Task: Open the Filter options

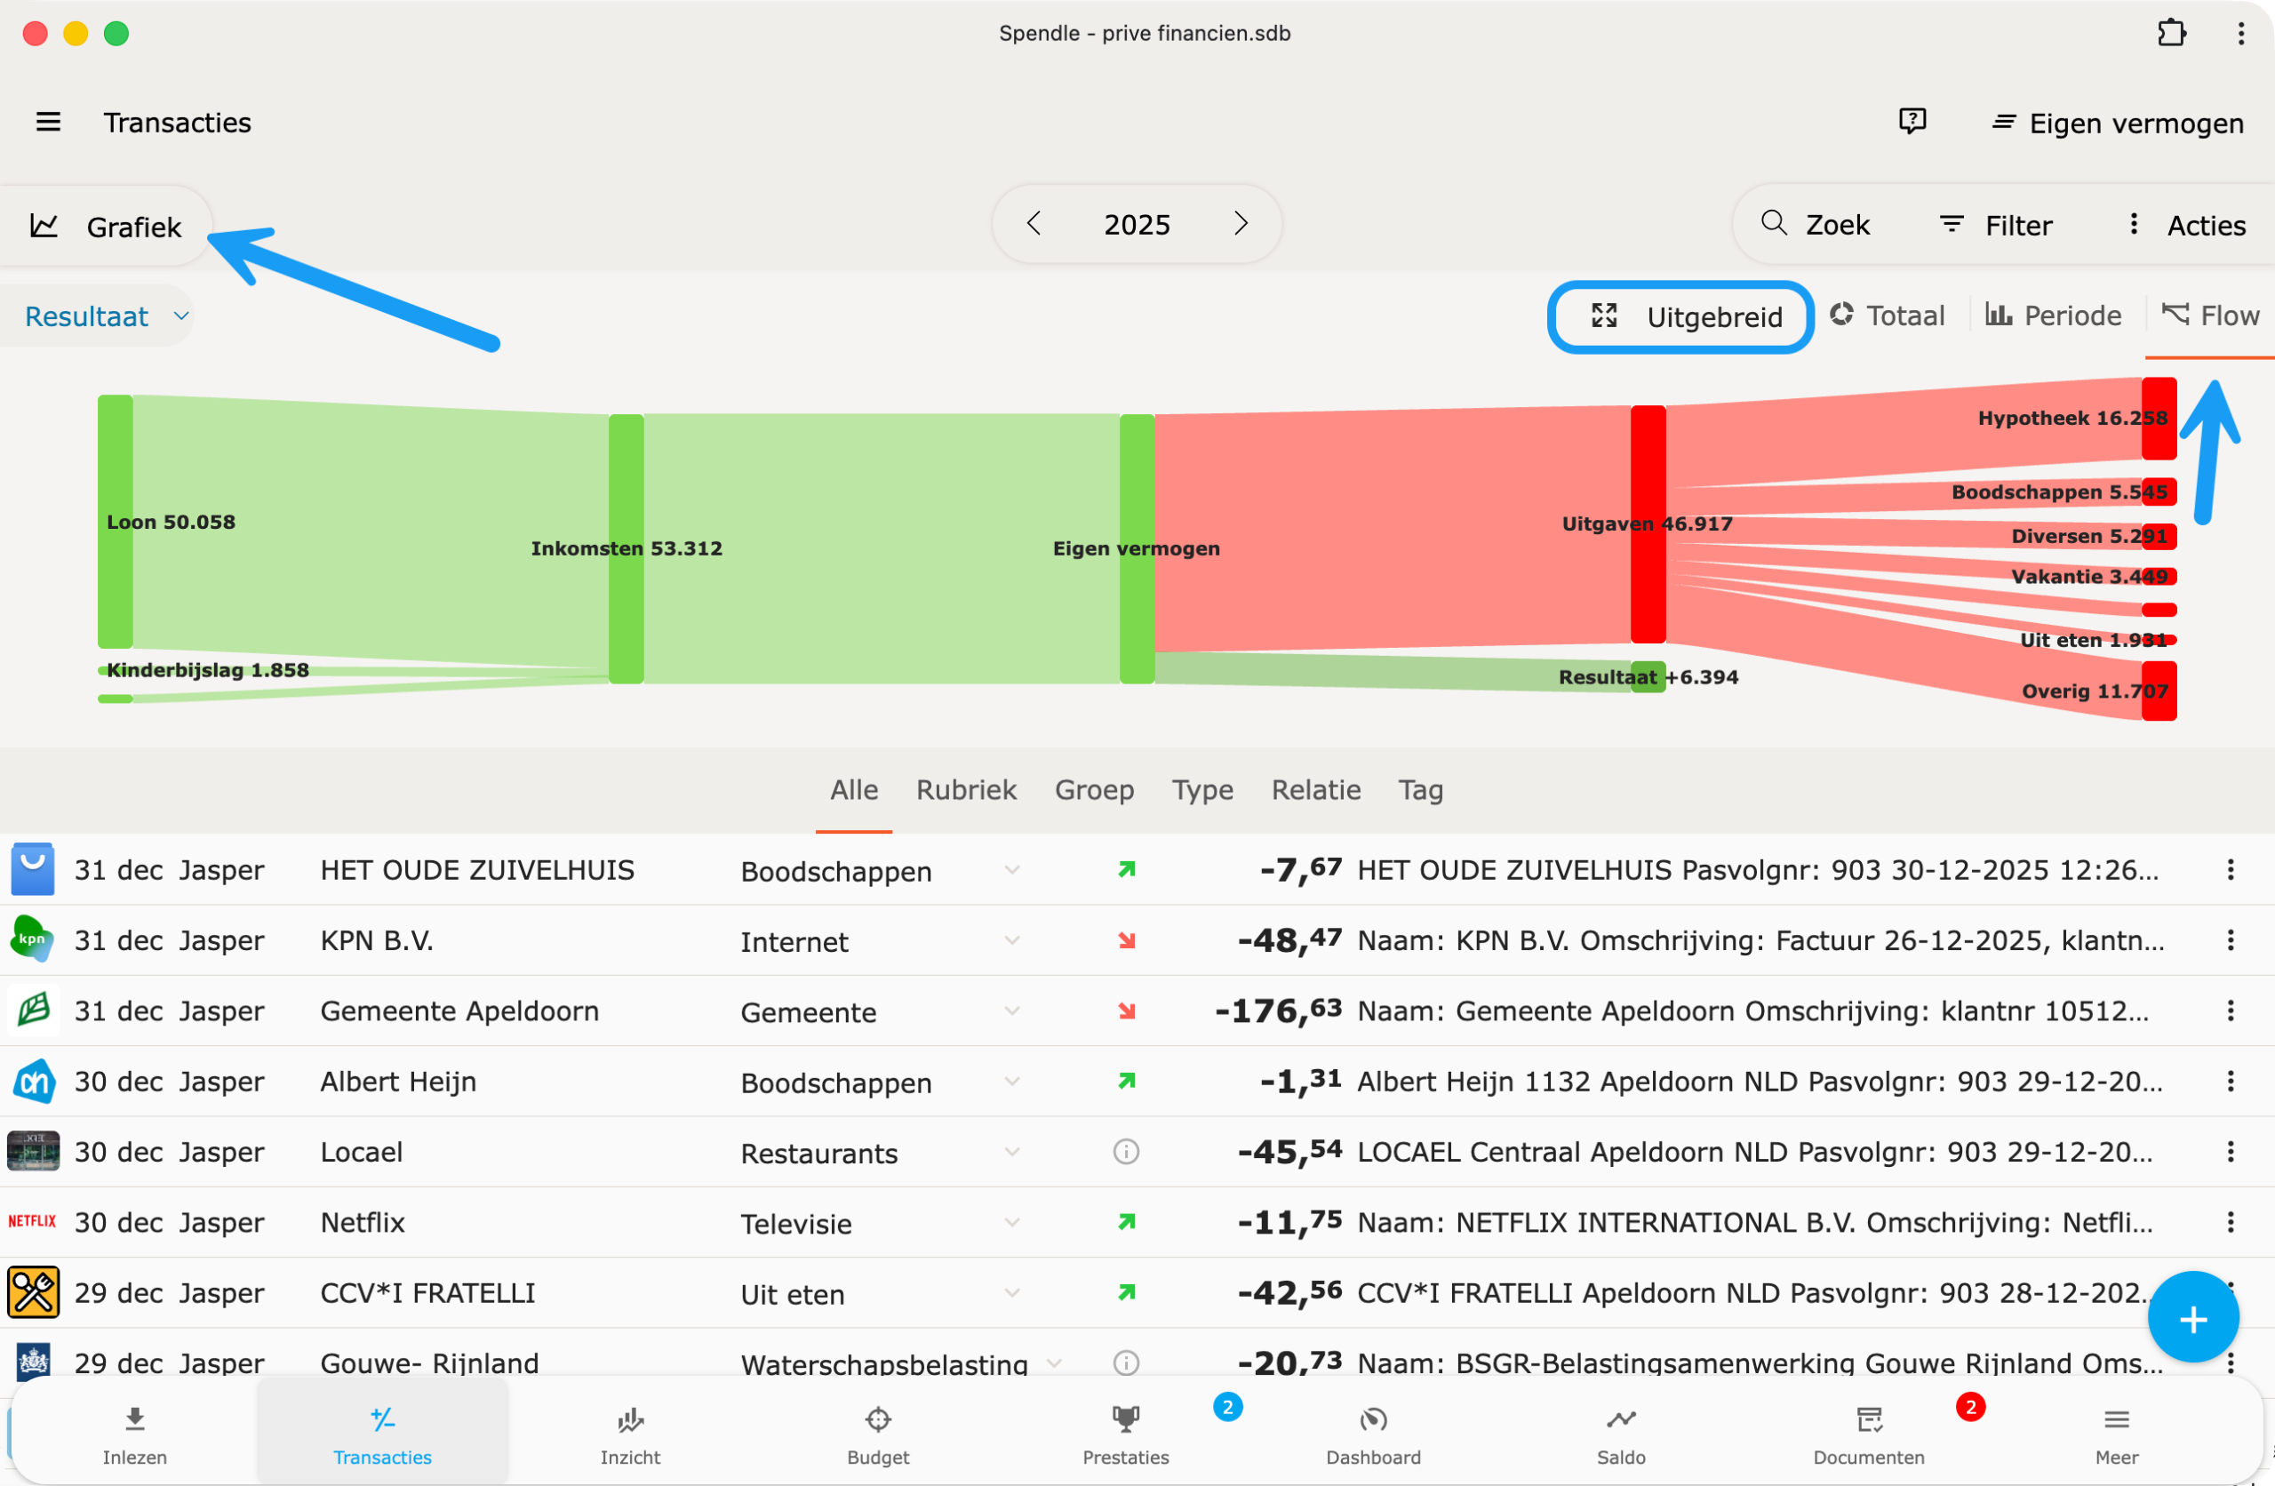Action: [x=1996, y=225]
